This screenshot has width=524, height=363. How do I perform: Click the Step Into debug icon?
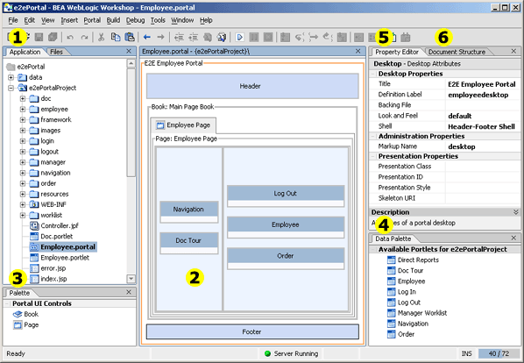point(300,37)
